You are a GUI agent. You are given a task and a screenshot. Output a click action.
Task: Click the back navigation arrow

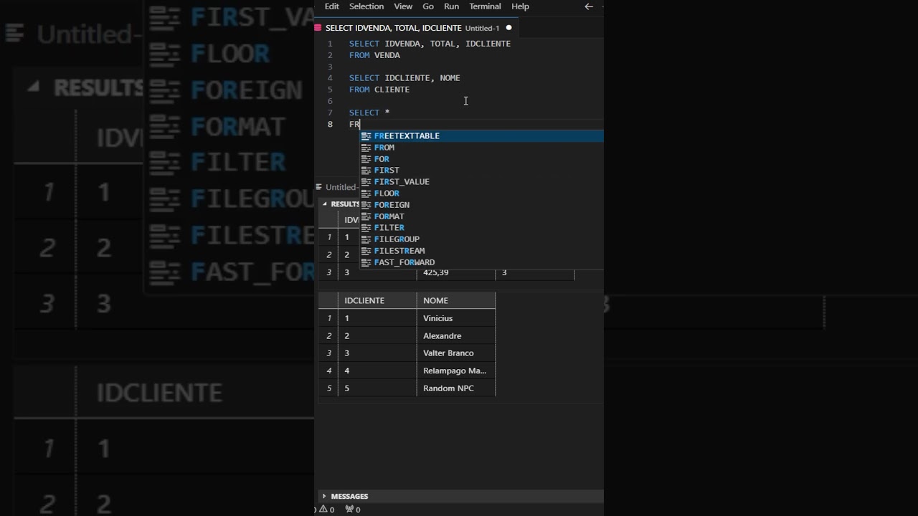[x=589, y=6]
